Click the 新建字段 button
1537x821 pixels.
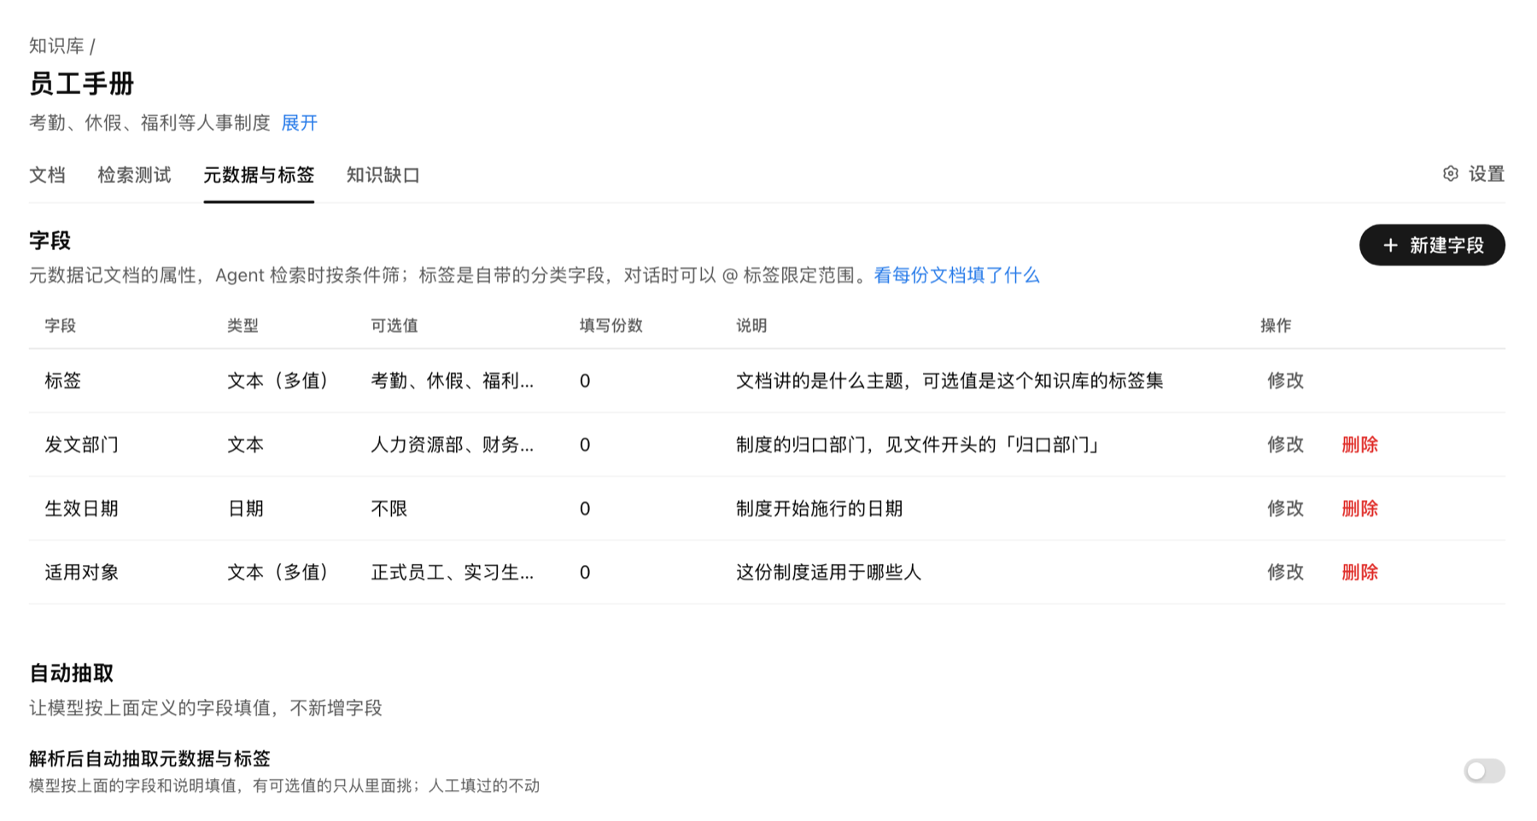point(1432,246)
